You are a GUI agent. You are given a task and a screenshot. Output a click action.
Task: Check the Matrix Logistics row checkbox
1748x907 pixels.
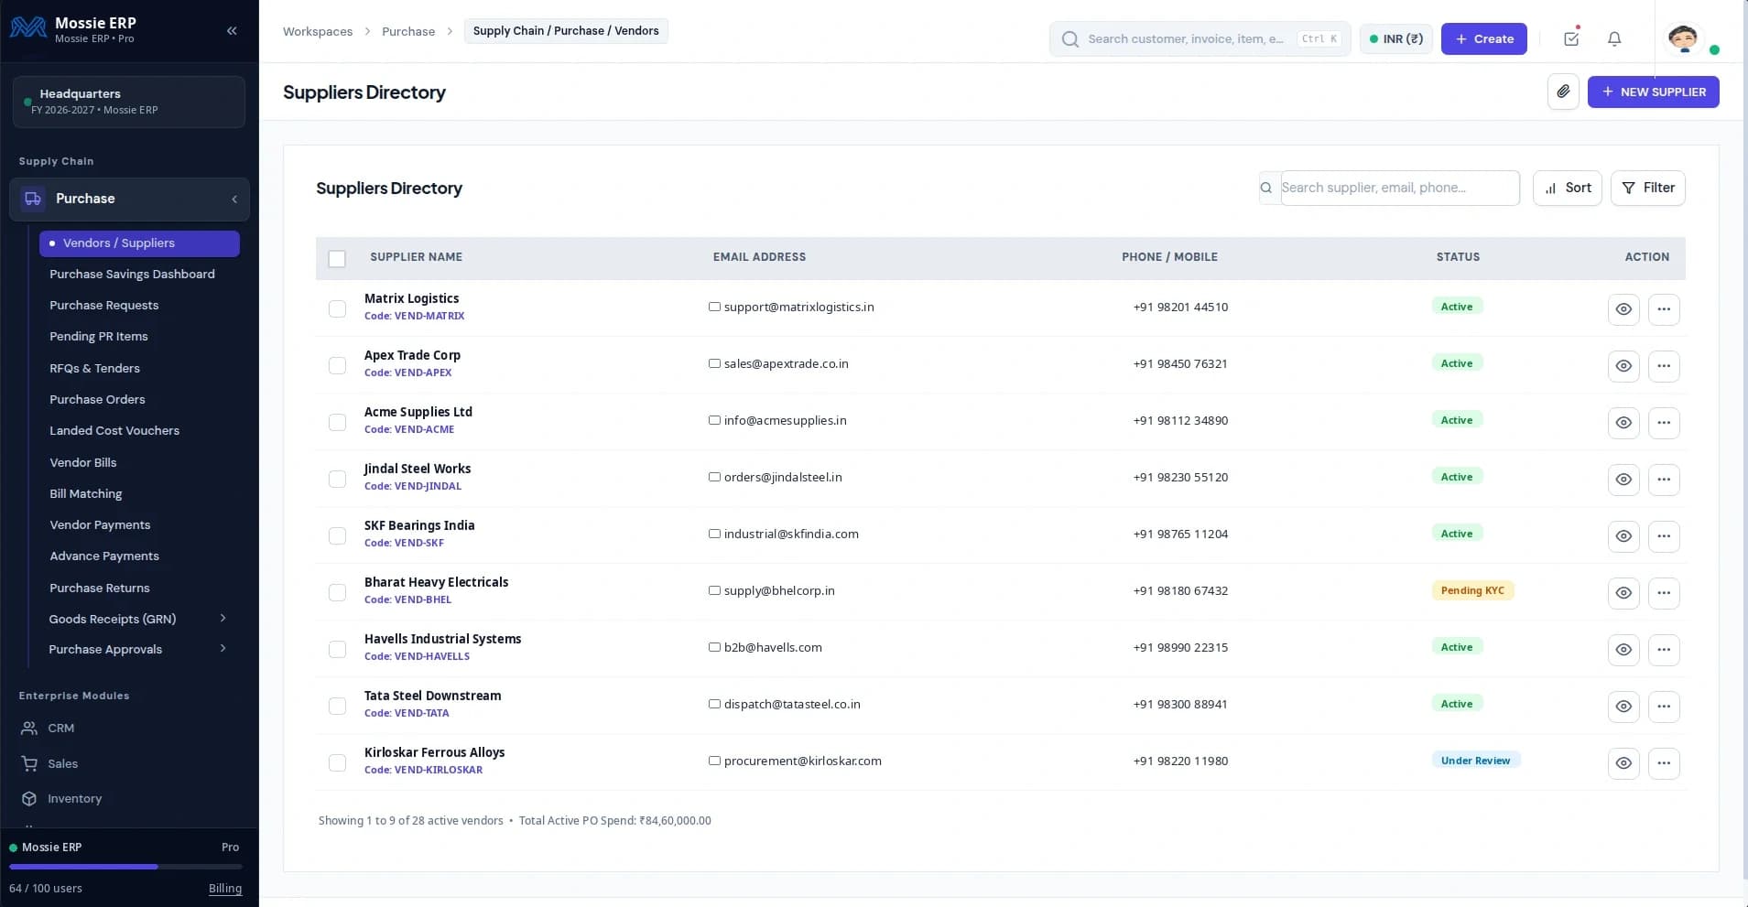pyautogui.click(x=337, y=309)
